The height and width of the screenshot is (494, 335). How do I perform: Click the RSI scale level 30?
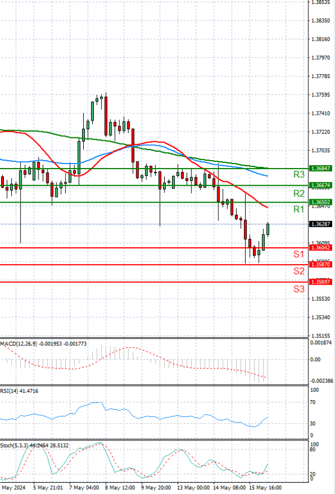[x=313, y=424]
